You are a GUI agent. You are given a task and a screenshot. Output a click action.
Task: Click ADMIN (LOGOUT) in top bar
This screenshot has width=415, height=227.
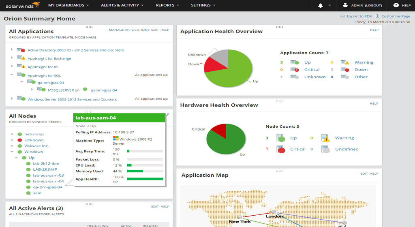(366, 5)
